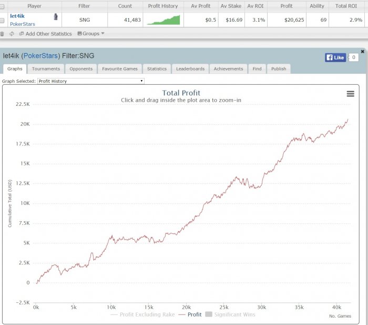The height and width of the screenshot is (325, 368).
Task: Open the Publish tab
Action: coord(279,68)
